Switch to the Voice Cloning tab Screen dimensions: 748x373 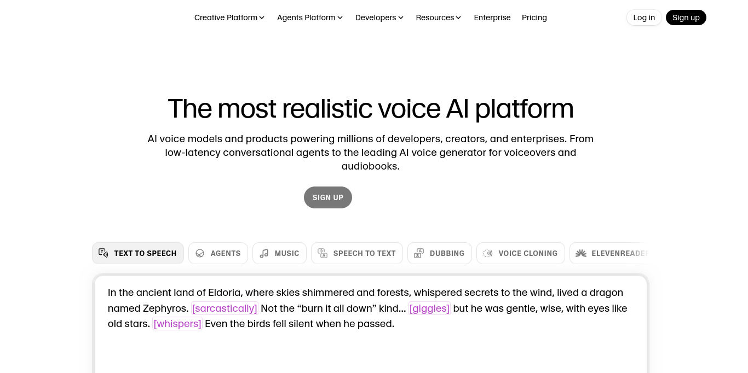tap(520, 253)
